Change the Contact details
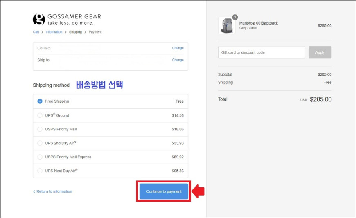Viewport: 356px width, 218px height. pos(178,48)
